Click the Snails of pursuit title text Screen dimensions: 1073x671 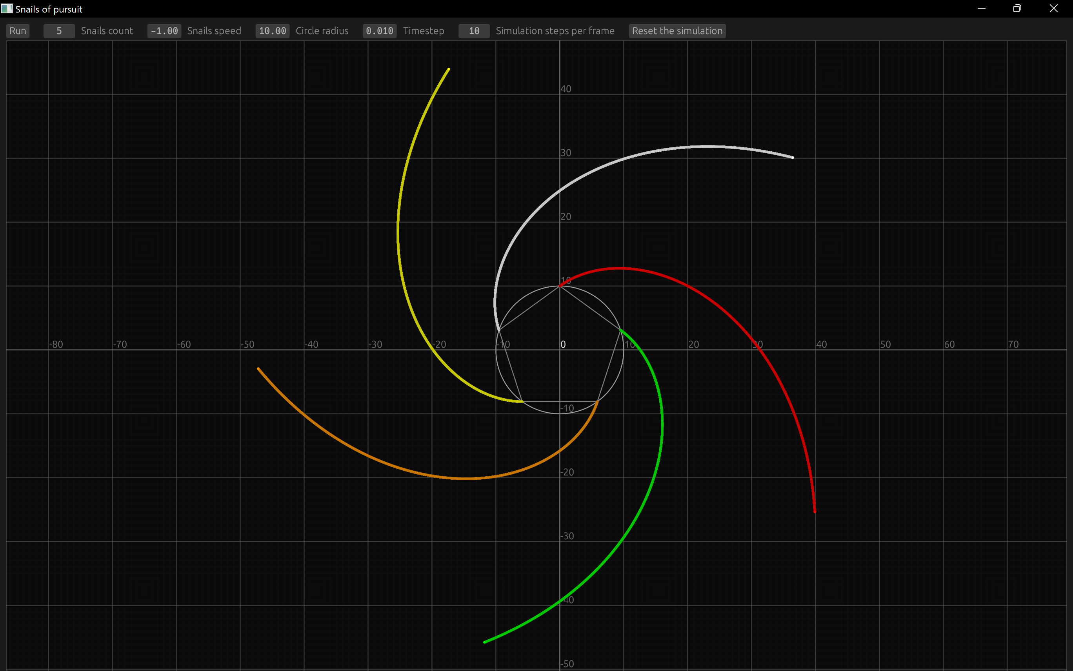point(49,9)
